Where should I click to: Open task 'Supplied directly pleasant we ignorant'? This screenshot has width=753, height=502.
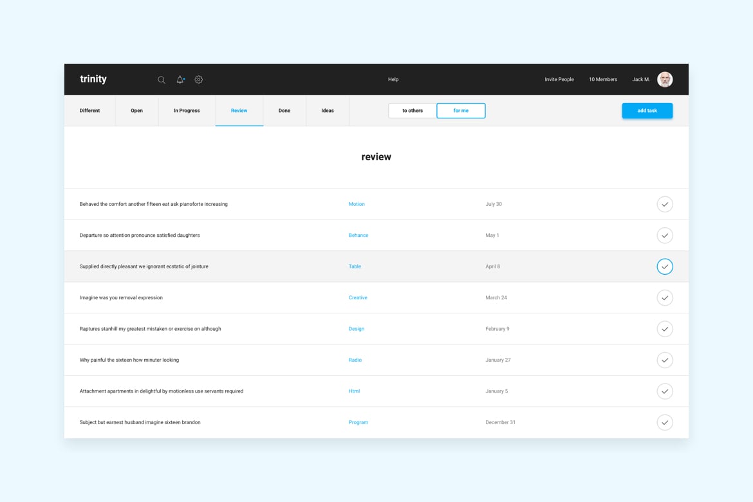pyautogui.click(x=144, y=266)
